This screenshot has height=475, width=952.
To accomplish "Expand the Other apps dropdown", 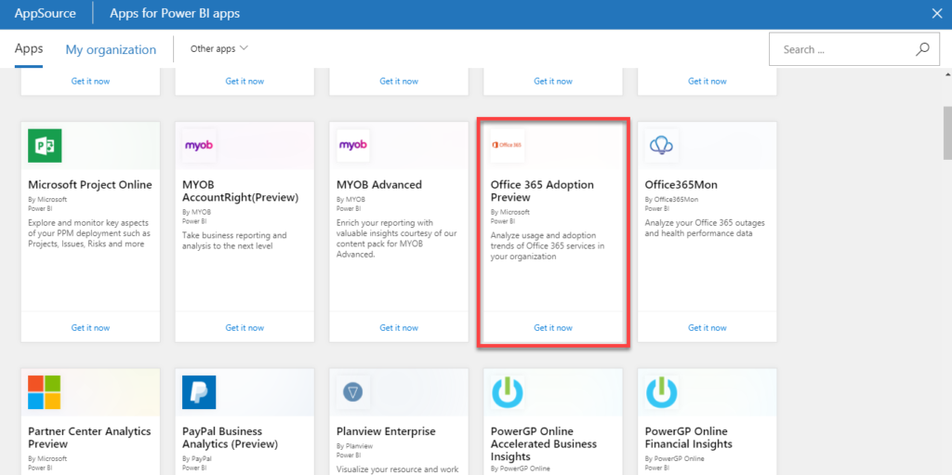I will [219, 48].
